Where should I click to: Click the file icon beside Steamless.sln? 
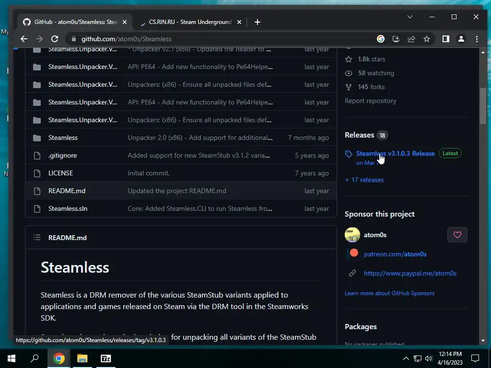click(x=37, y=208)
